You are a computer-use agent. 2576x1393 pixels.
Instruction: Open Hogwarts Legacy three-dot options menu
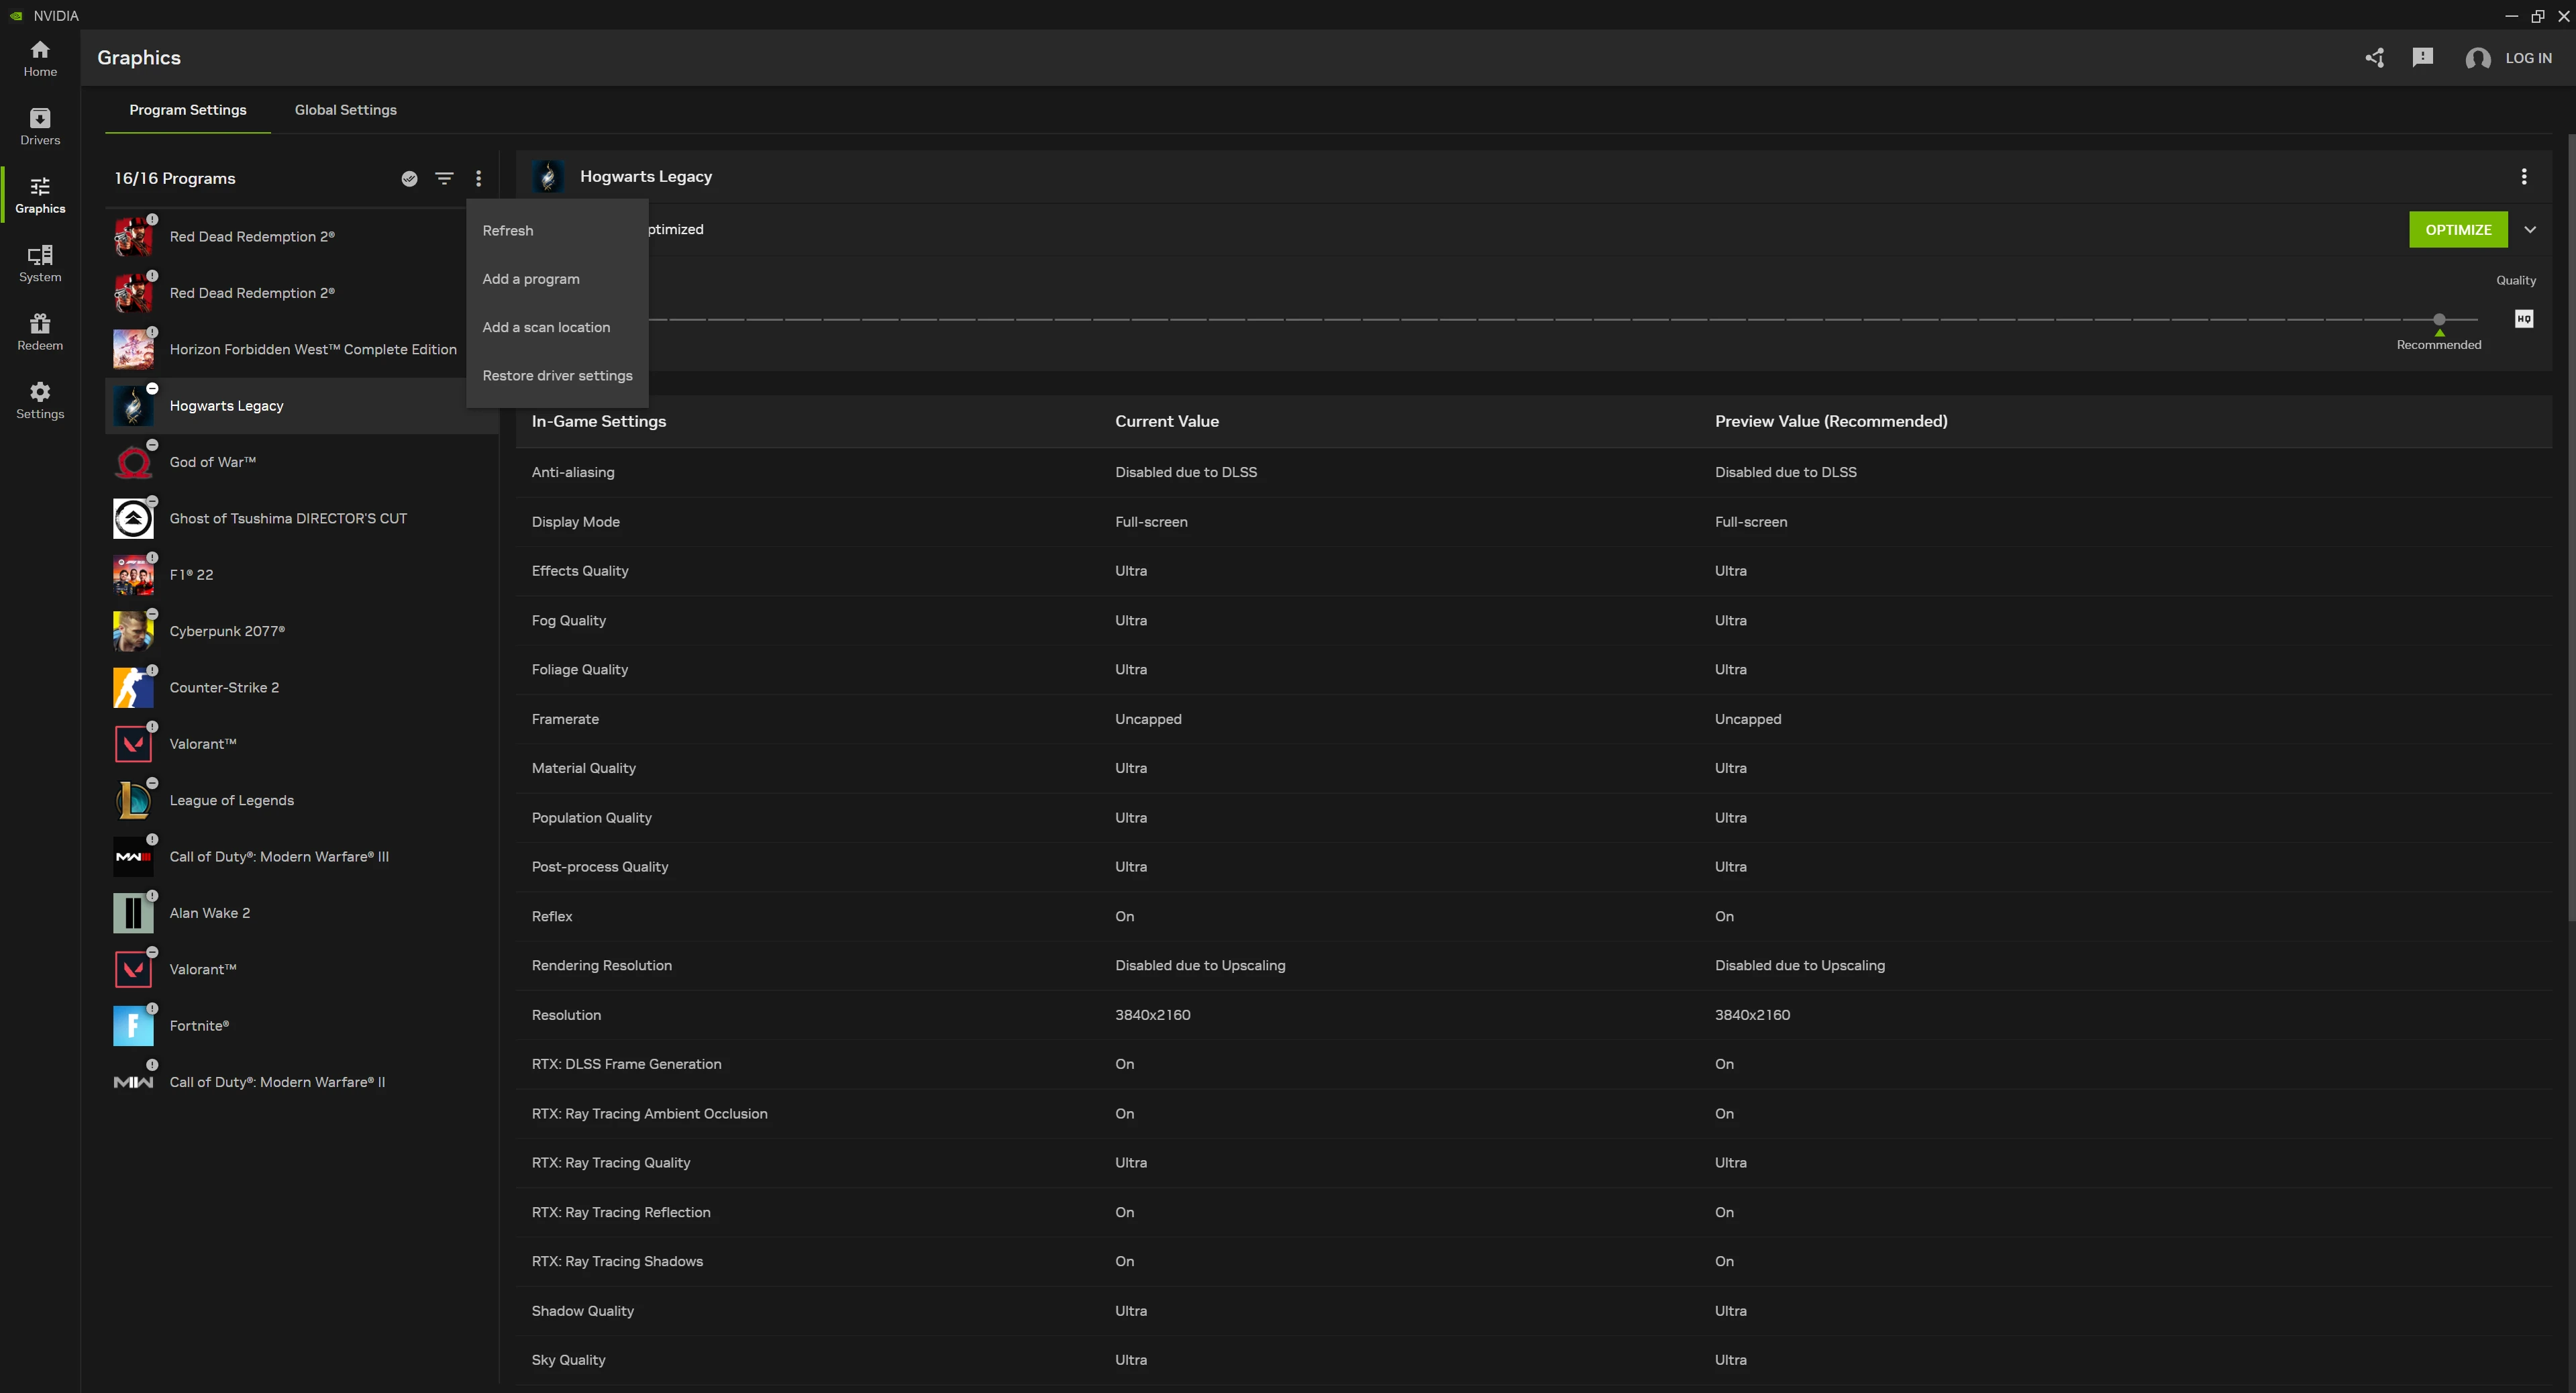[x=2524, y=177]
